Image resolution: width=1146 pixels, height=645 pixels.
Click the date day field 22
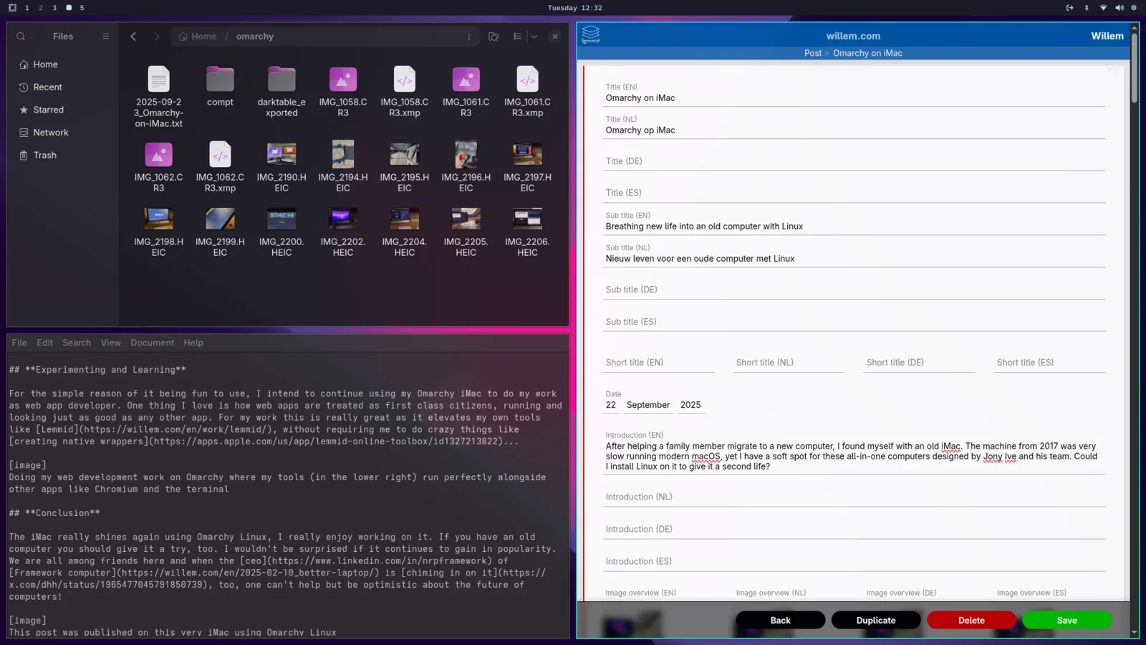click(611, 405)
